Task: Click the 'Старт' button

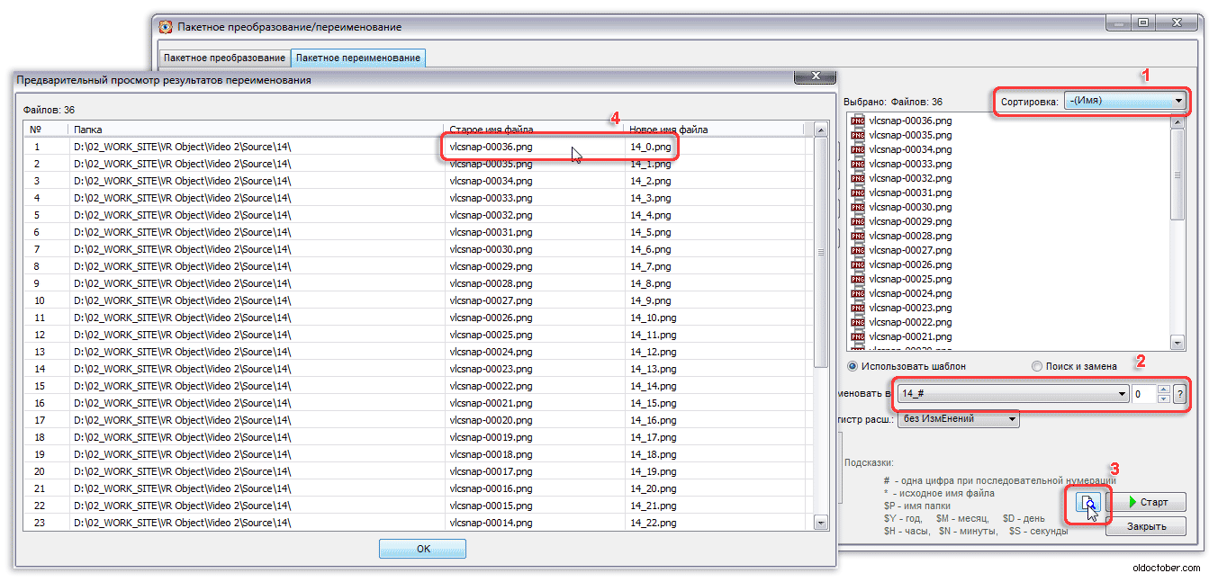Action: (1145, 502)
